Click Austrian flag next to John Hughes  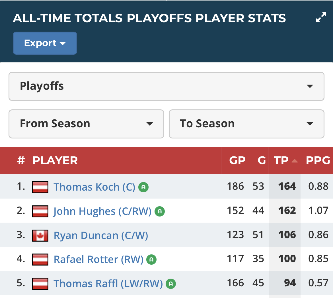[40, 211]
